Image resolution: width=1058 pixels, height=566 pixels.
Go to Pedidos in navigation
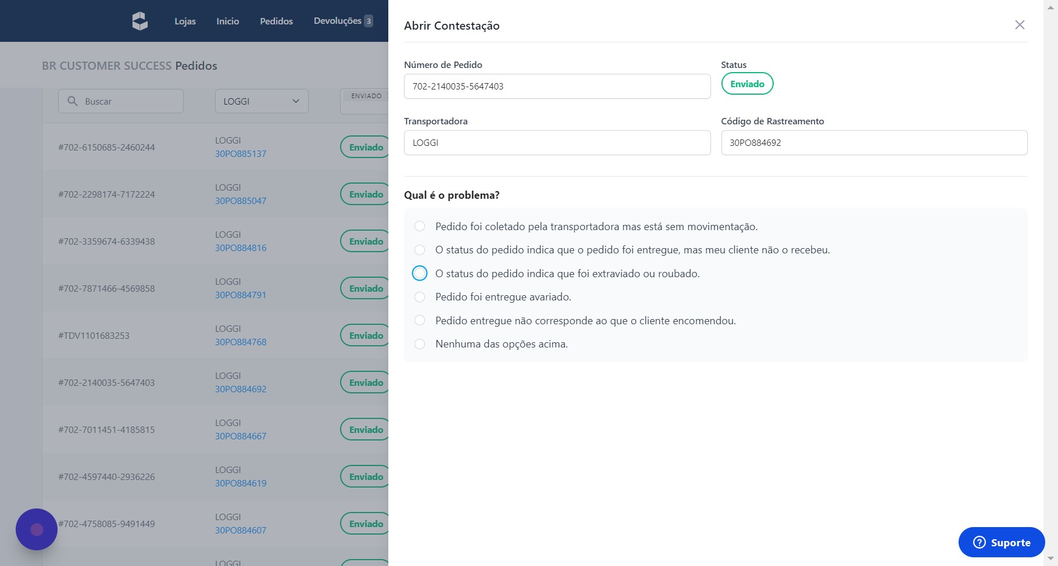[276, 21]
